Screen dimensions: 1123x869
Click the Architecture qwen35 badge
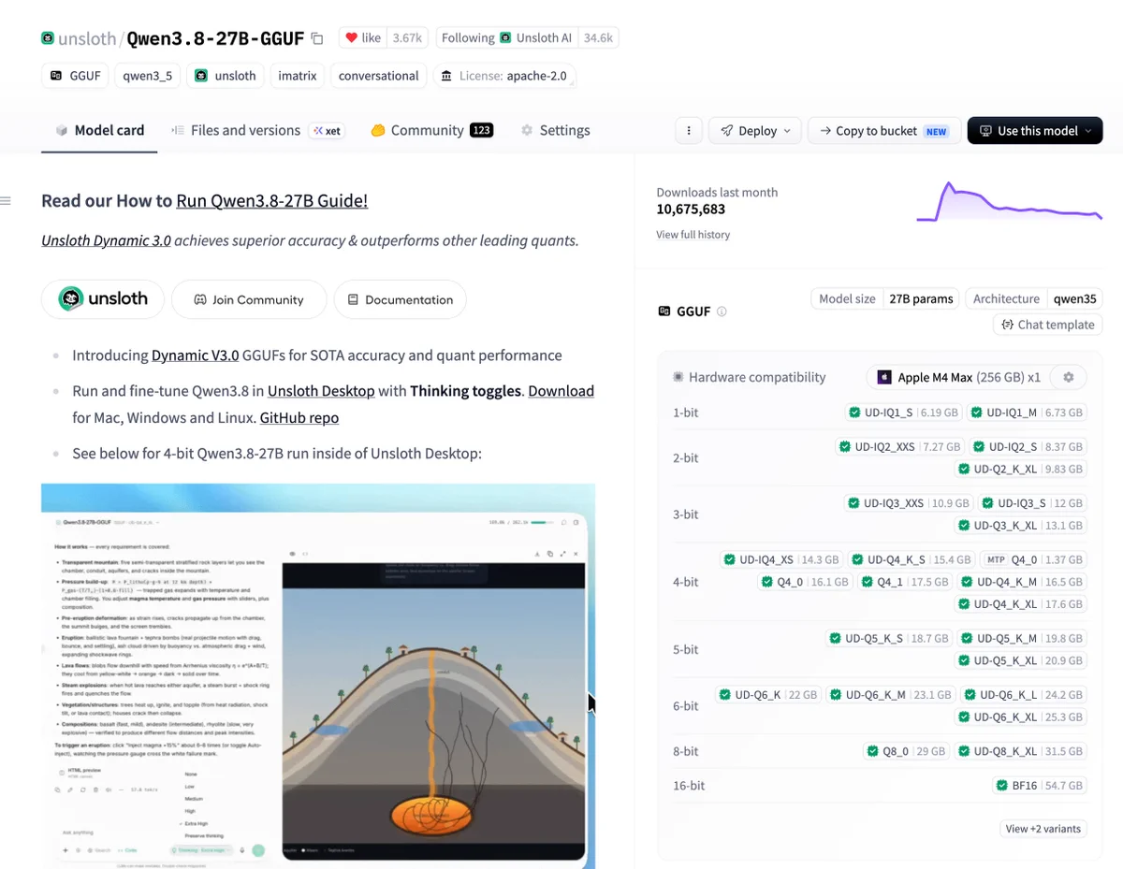[1033, 299]
